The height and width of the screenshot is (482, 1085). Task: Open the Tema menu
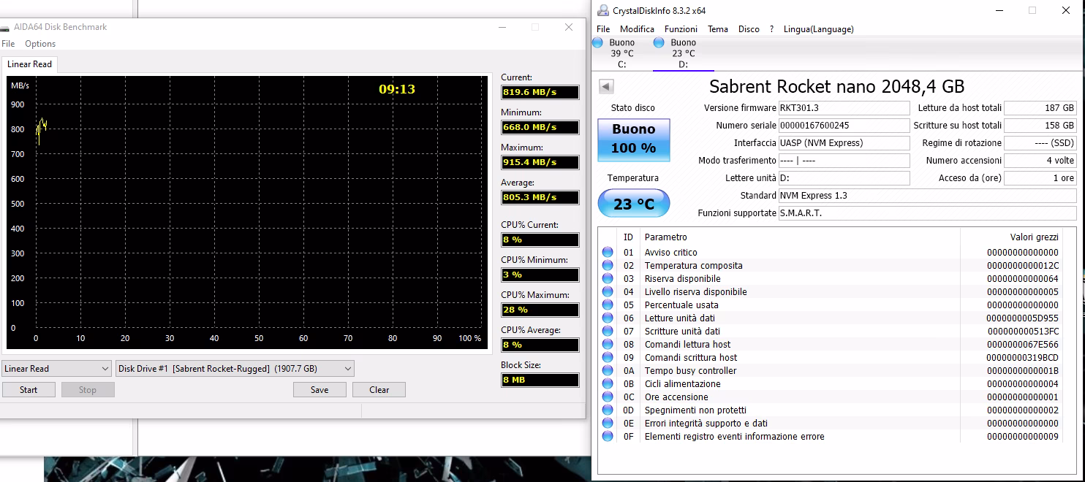click(718, 29)
